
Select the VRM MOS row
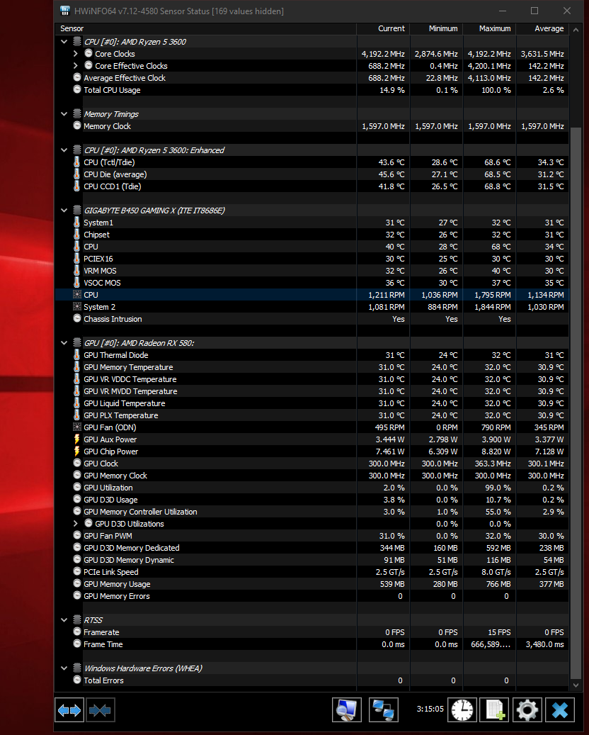point(312,271)
